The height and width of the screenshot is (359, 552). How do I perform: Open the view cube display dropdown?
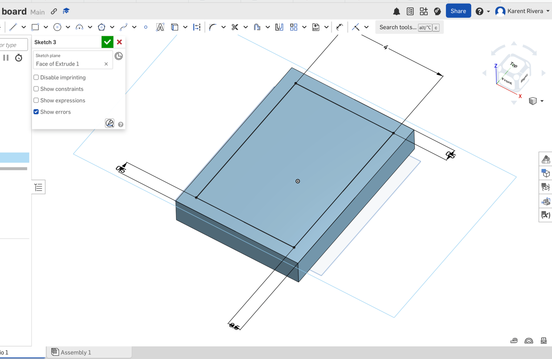[x=542, y=101]
